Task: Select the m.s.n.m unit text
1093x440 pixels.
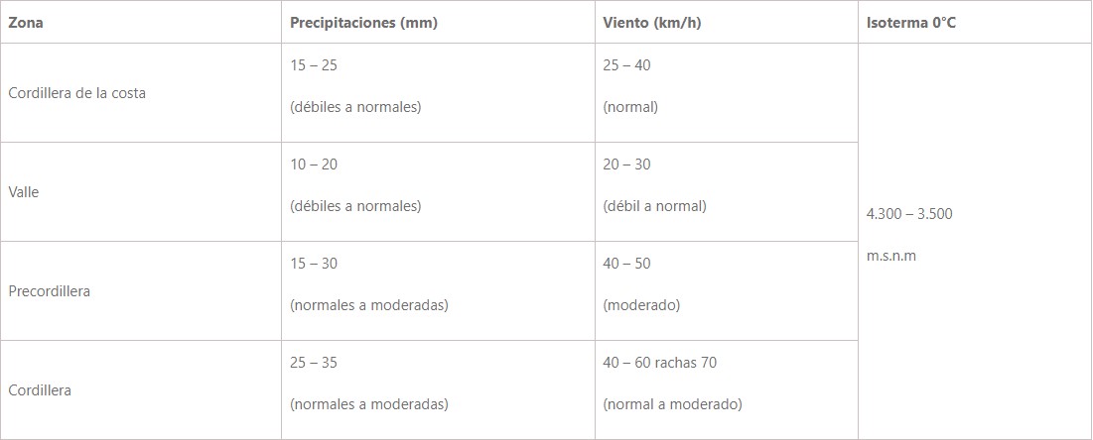Action: point(891,257)
